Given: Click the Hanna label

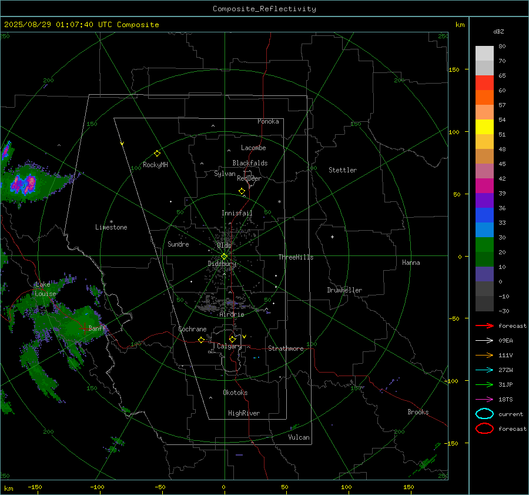Looking at the screenshot, I should tap(411, 263).
